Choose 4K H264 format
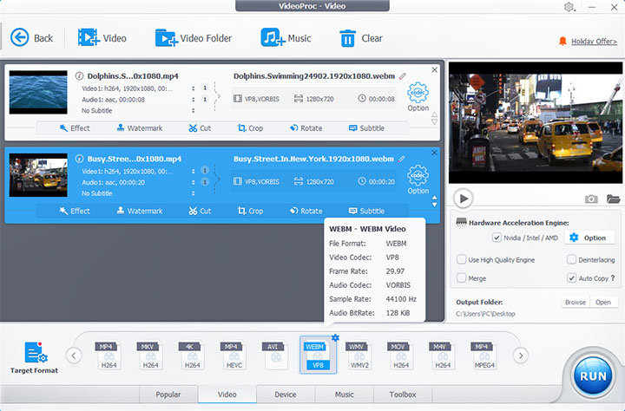Screen dimensions: 625x411 coord(192,356)
